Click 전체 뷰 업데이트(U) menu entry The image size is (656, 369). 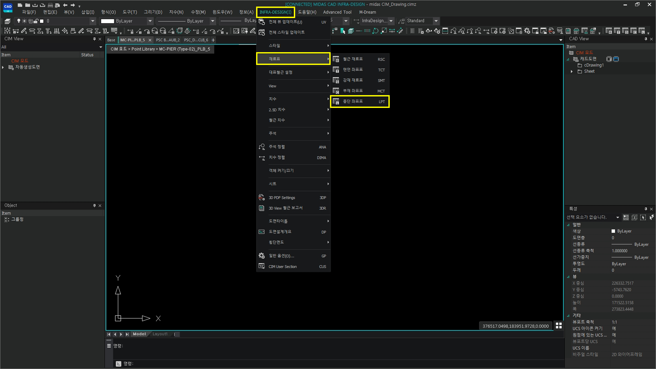coord(293,22)
